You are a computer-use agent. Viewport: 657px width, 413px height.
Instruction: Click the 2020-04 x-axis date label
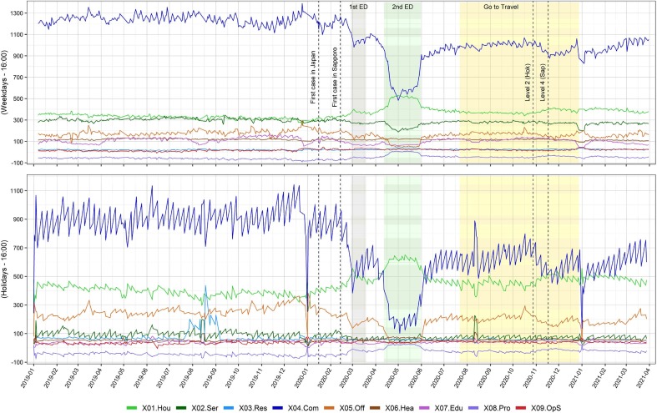point(369,377)
